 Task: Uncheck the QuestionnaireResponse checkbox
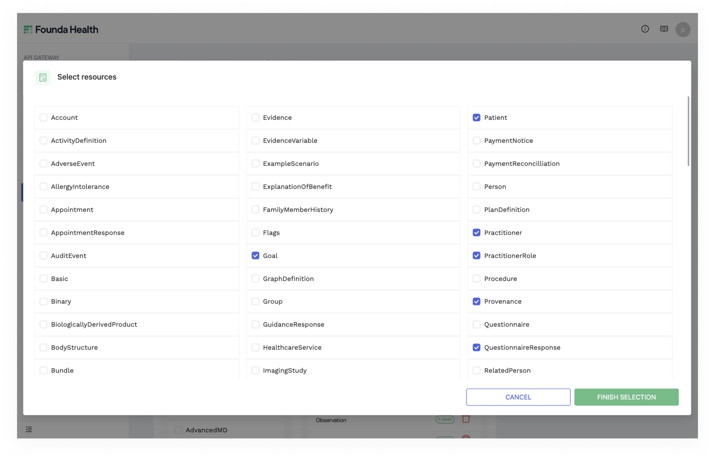(x=476, y=347)
